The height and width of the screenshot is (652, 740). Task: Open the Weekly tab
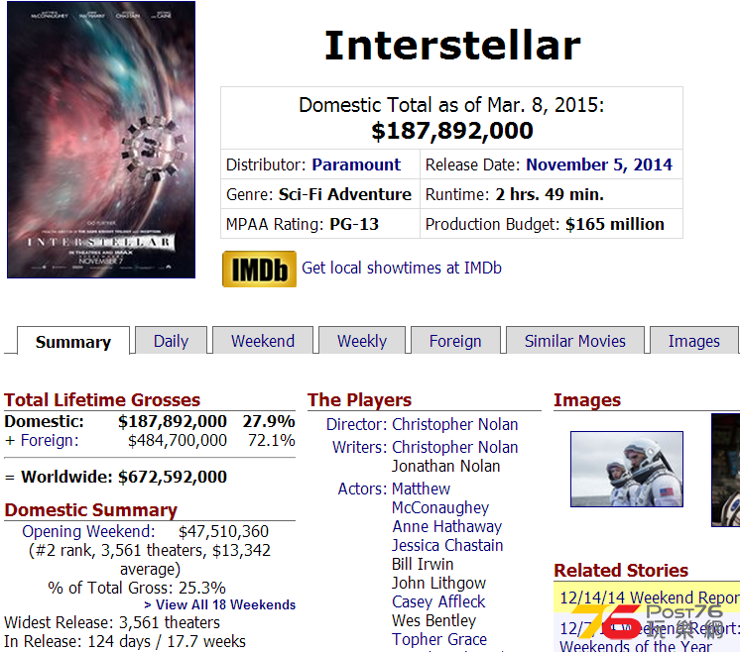pos(362,341)
